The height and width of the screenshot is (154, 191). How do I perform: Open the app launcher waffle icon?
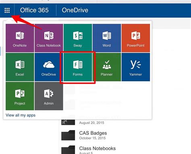(x=7, y=11)
